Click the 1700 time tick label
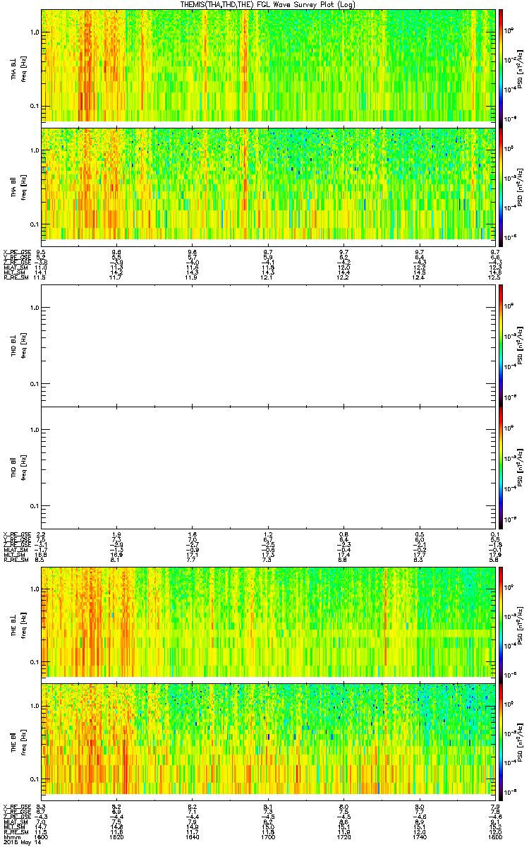Image resolution: width=529 pixels, height=847 pixels. [x=268, y=838]
